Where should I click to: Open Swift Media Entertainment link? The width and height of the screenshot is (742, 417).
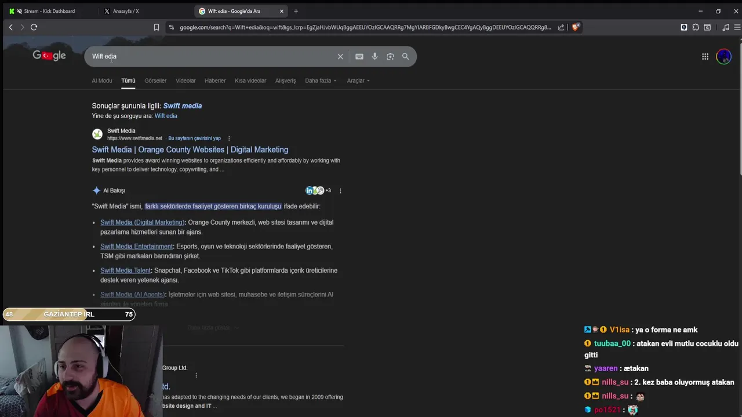pos(137,247)
